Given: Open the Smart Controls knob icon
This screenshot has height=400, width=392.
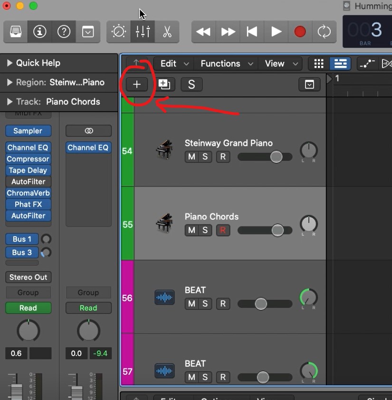Looking at the screenshot, I should (x=118, y=32).
